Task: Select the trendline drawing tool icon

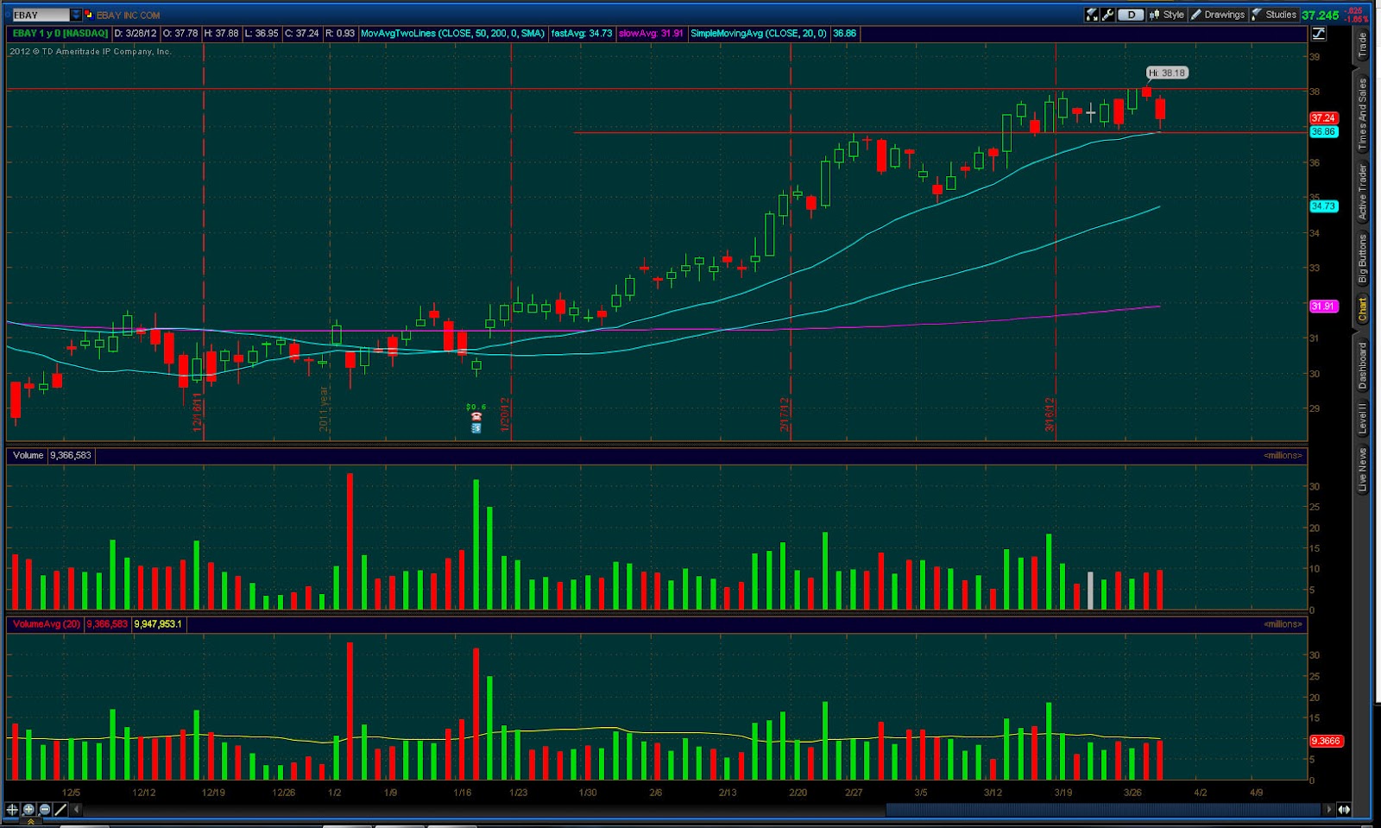Action: tap(60, 809)
